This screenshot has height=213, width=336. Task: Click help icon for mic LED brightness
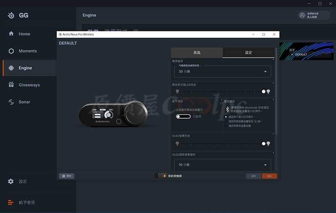tap(273, 83)
